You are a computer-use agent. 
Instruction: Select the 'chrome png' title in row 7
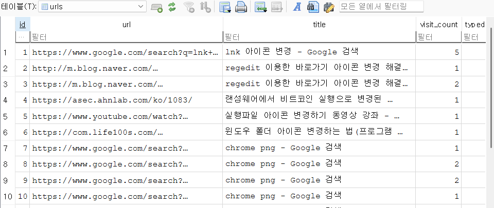[x=319, y=148]
